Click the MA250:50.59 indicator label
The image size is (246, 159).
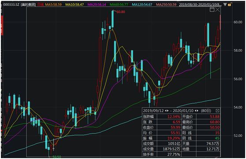pos(166,4)
